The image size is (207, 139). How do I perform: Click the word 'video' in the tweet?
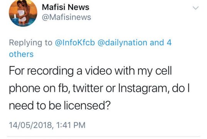(98, 71)
